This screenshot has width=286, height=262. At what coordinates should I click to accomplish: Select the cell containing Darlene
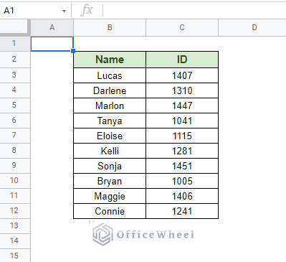(x=110, y=90)
